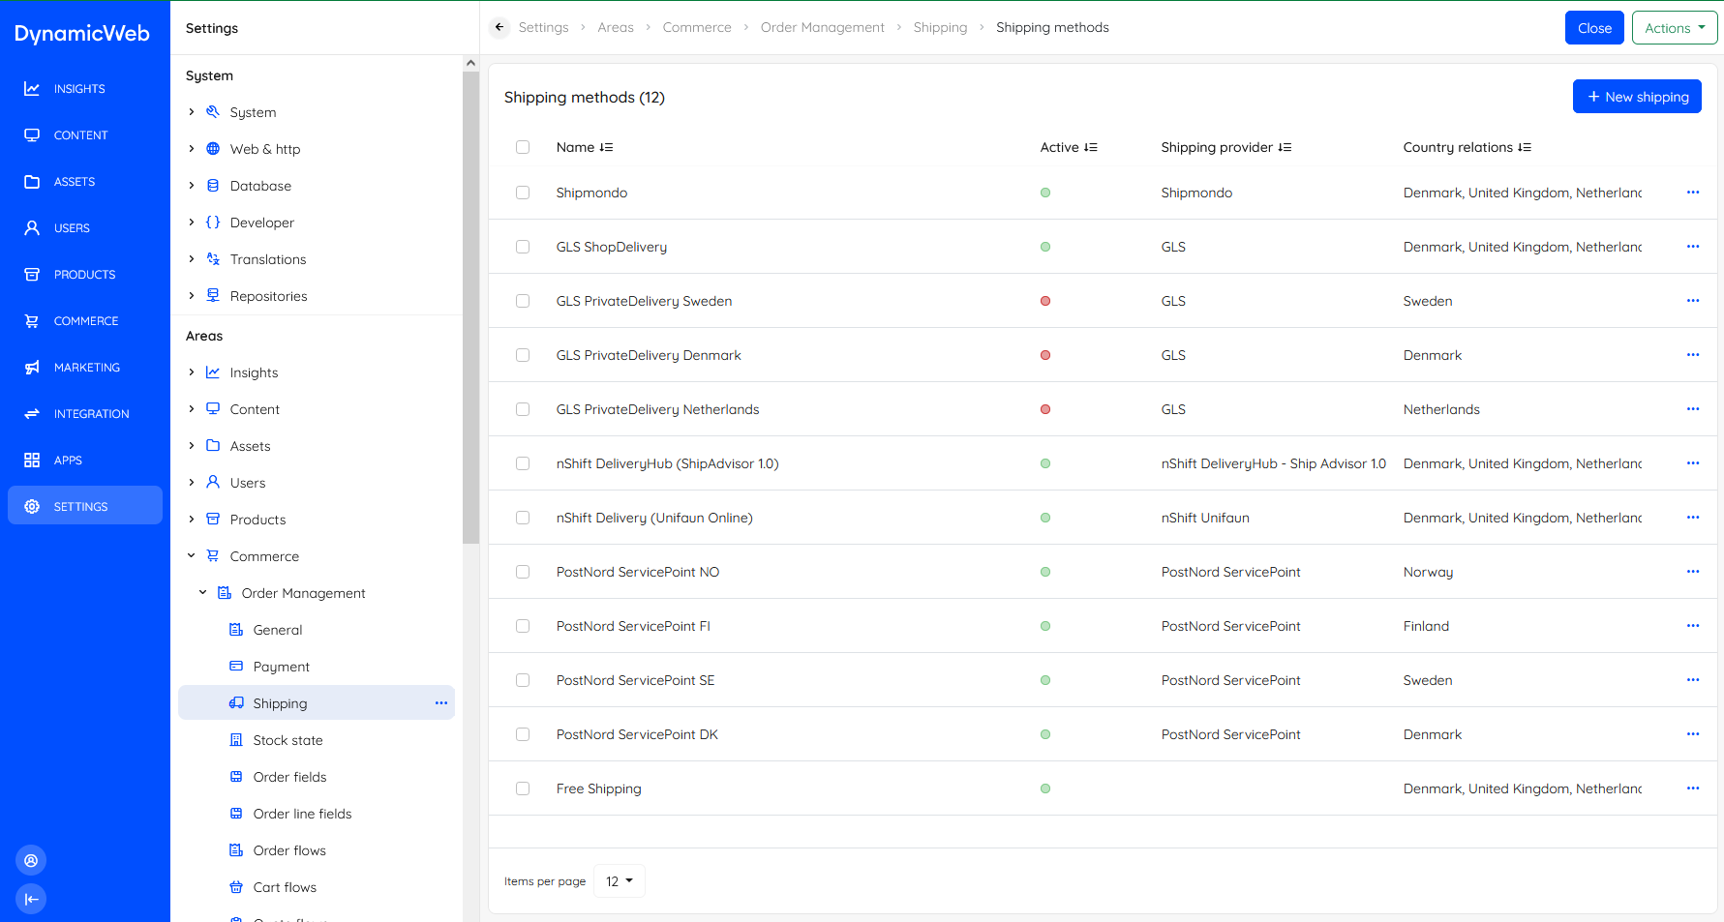Image resolution: width=1724 pixels, height=922 pixels.
Task: Expand the Web & http tree node
Action: 192,149
